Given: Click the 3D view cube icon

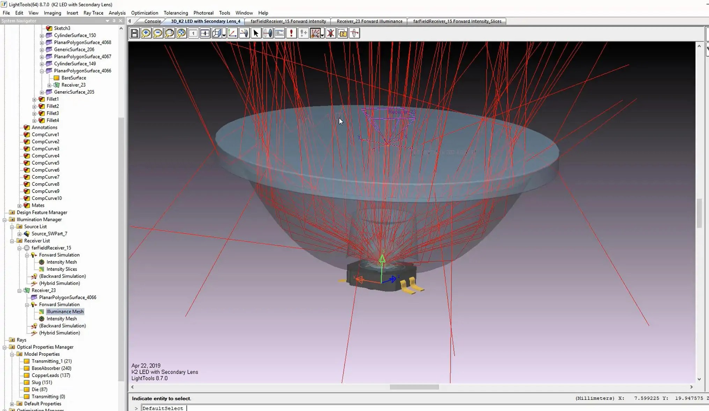Looking at the screenshot, I should [217, 33].
